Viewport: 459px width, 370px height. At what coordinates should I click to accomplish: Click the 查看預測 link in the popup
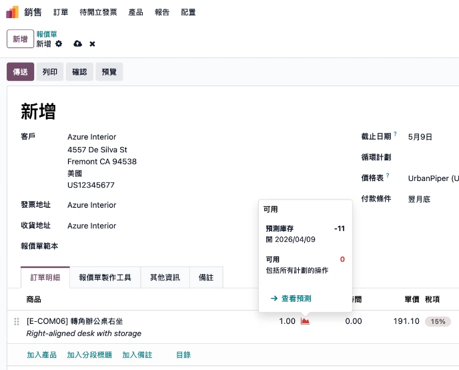pos(291,299)
